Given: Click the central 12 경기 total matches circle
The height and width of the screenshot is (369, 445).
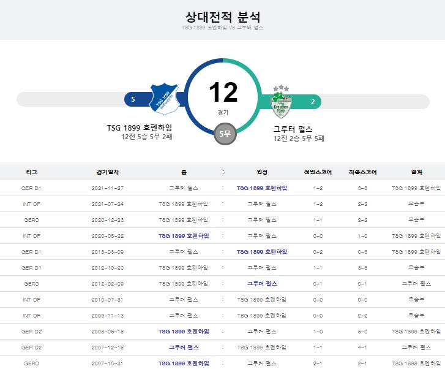Looking at the screenshot, I should click(x=223, y=97).
